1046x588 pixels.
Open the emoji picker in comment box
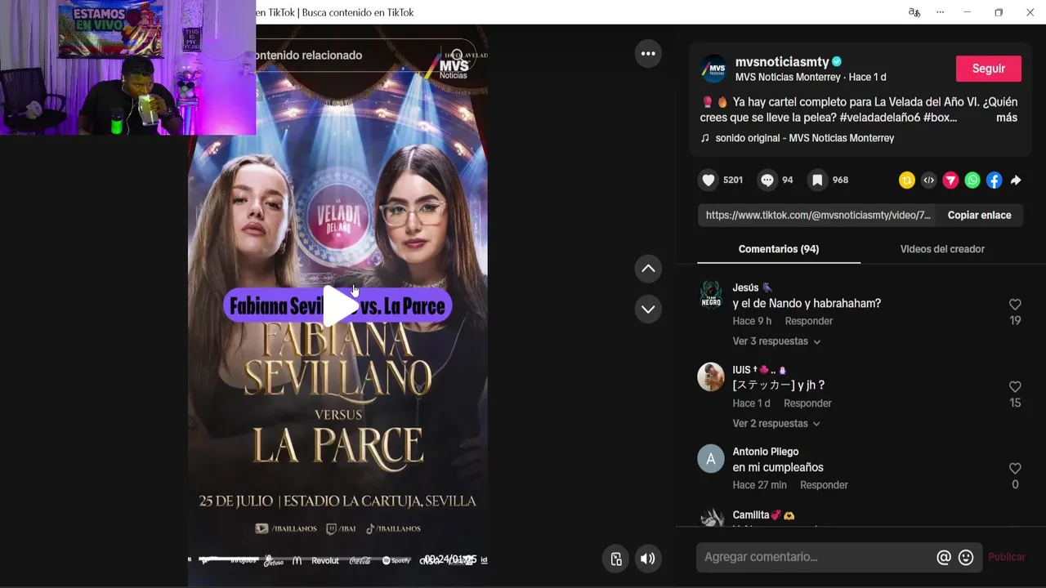tap(966, 557)
